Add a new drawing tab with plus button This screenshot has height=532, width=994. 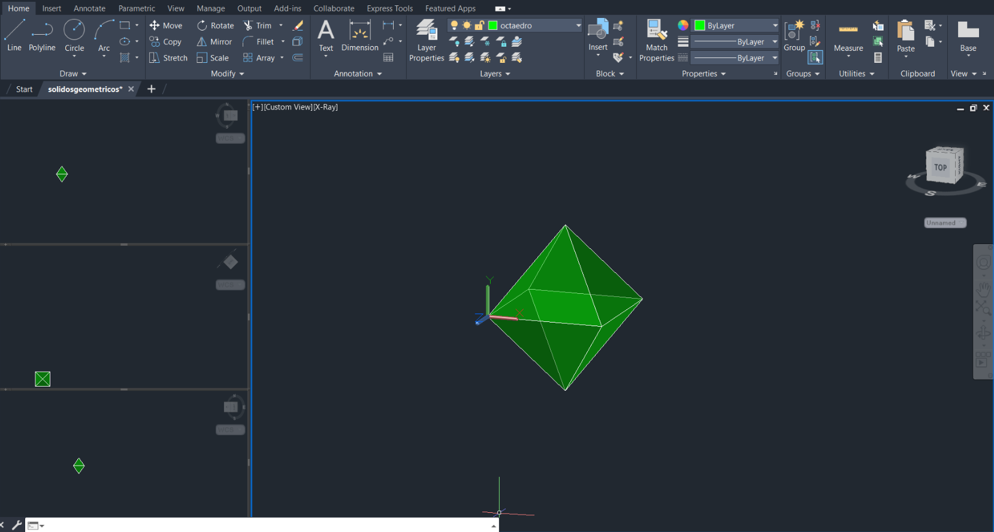(x=152, y=89)
